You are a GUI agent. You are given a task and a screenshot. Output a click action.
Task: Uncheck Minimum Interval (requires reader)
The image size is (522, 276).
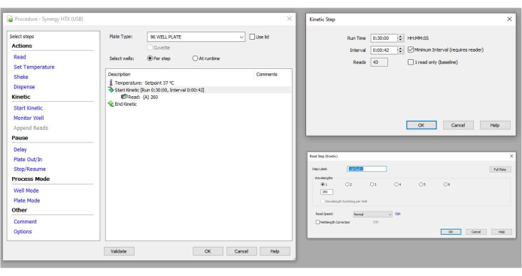[411, 49]
